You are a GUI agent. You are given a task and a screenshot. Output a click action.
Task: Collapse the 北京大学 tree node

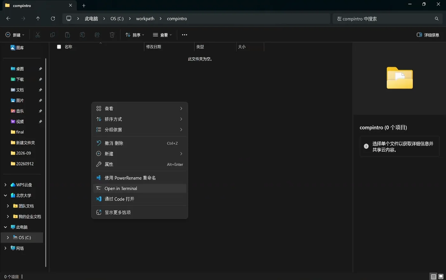(5, 195)
